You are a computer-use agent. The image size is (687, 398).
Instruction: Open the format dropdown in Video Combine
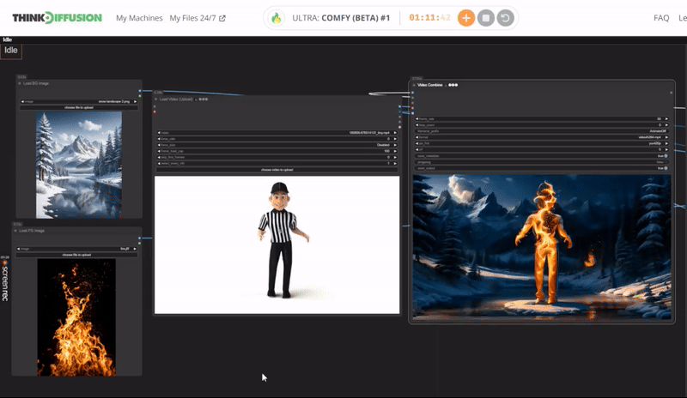pyautogui.click(x=542, y=137)
